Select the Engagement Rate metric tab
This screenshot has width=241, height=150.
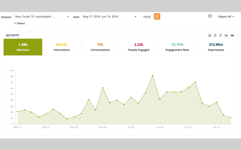point(177,47)
